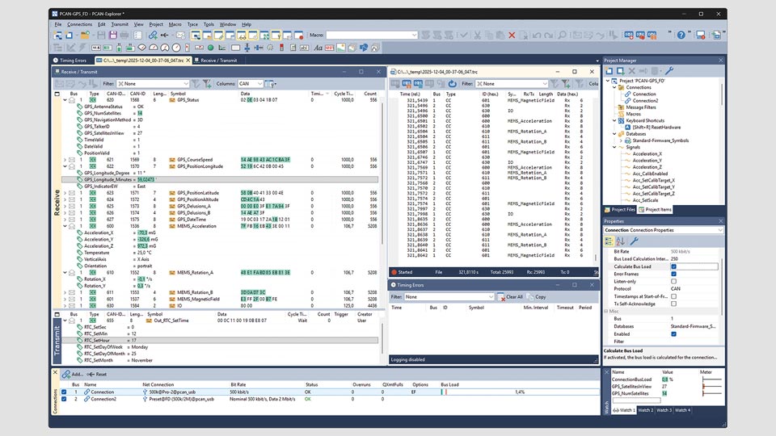Uncheck the Connection row checkbox in Connections panel

63,392
